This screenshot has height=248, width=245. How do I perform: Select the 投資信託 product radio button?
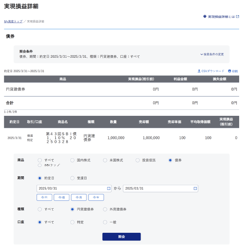coord(138,160)
